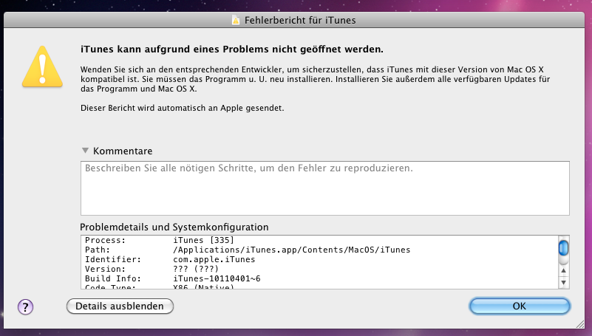
Task: Click the scroll up arrow in details
Action: click(x=563, y=271)
